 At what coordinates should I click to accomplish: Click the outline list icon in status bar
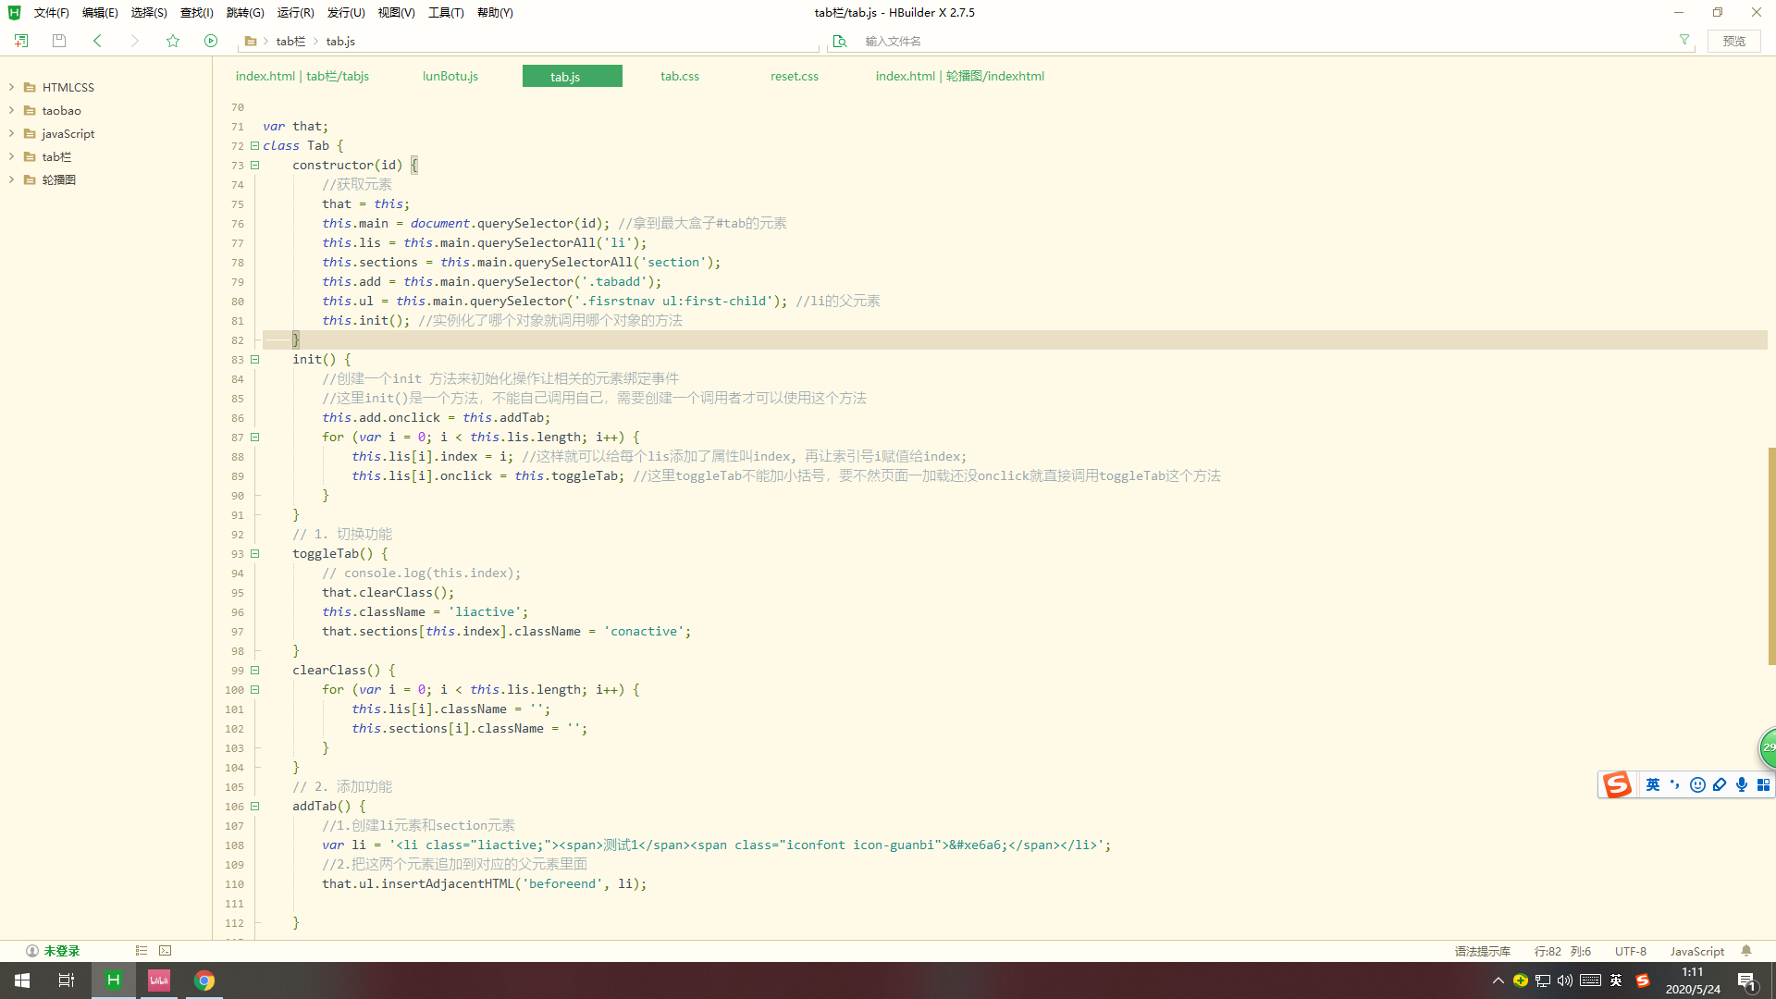pos(142,951)
